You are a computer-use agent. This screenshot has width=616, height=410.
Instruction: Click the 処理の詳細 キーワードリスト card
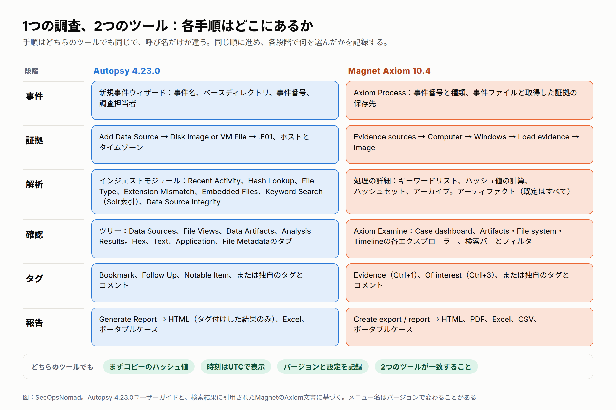(x=469, y=192)
